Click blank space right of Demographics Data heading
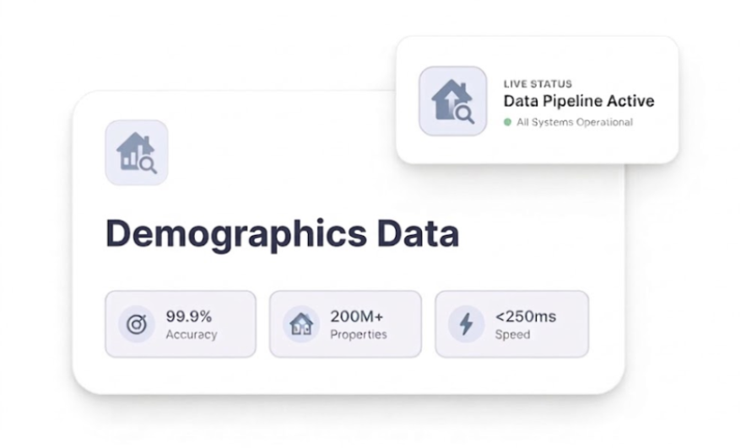 click(x=540, y=233)
